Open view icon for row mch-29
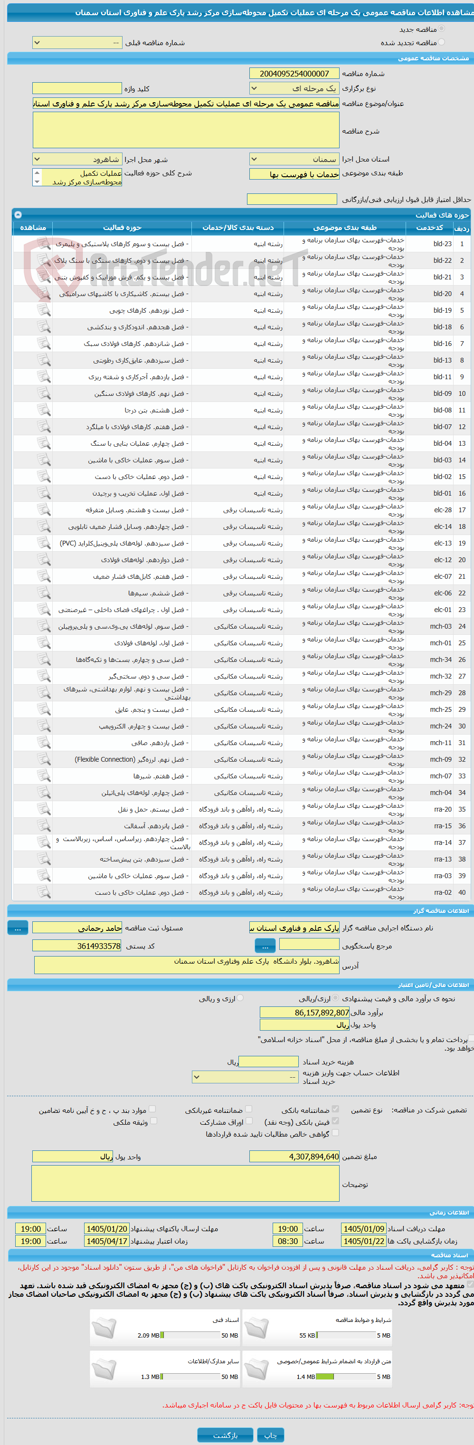Viewport: 474px width, 1445px height. (44, 693)
